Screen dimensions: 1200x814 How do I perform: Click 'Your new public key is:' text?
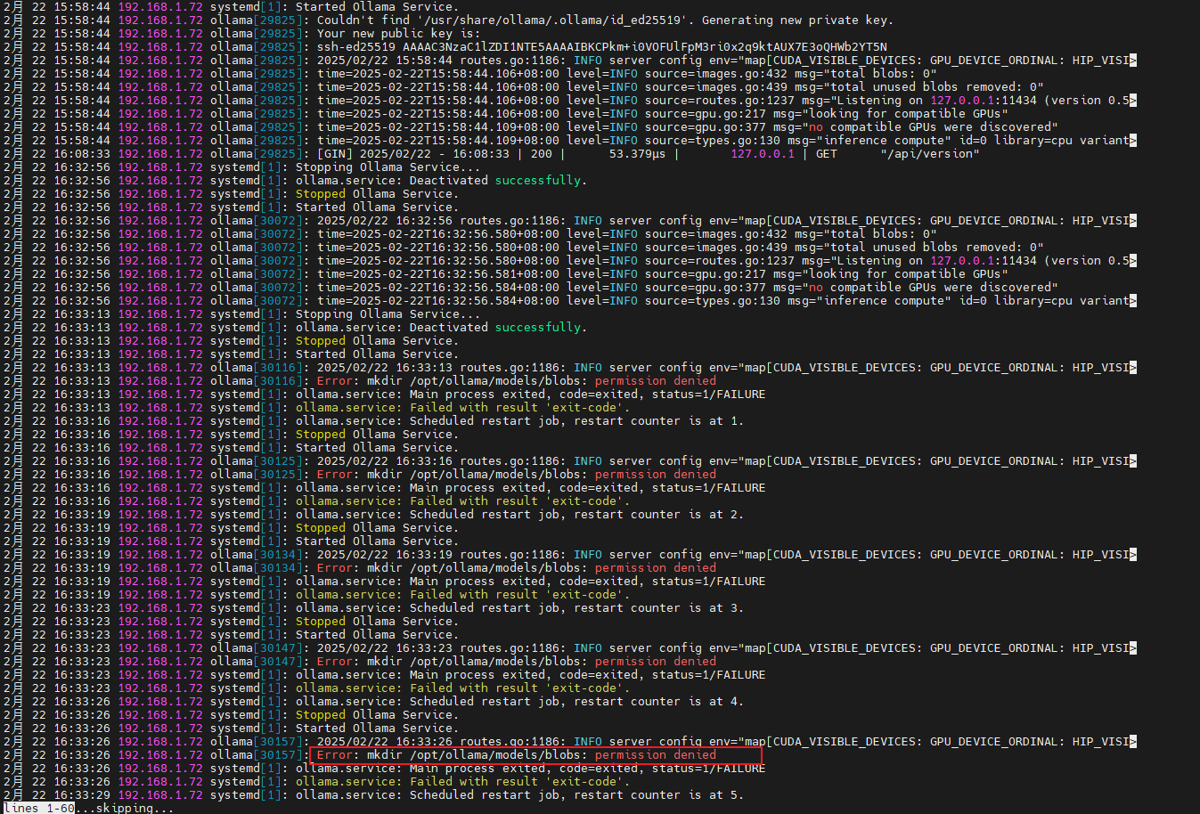tap(398, 33)
